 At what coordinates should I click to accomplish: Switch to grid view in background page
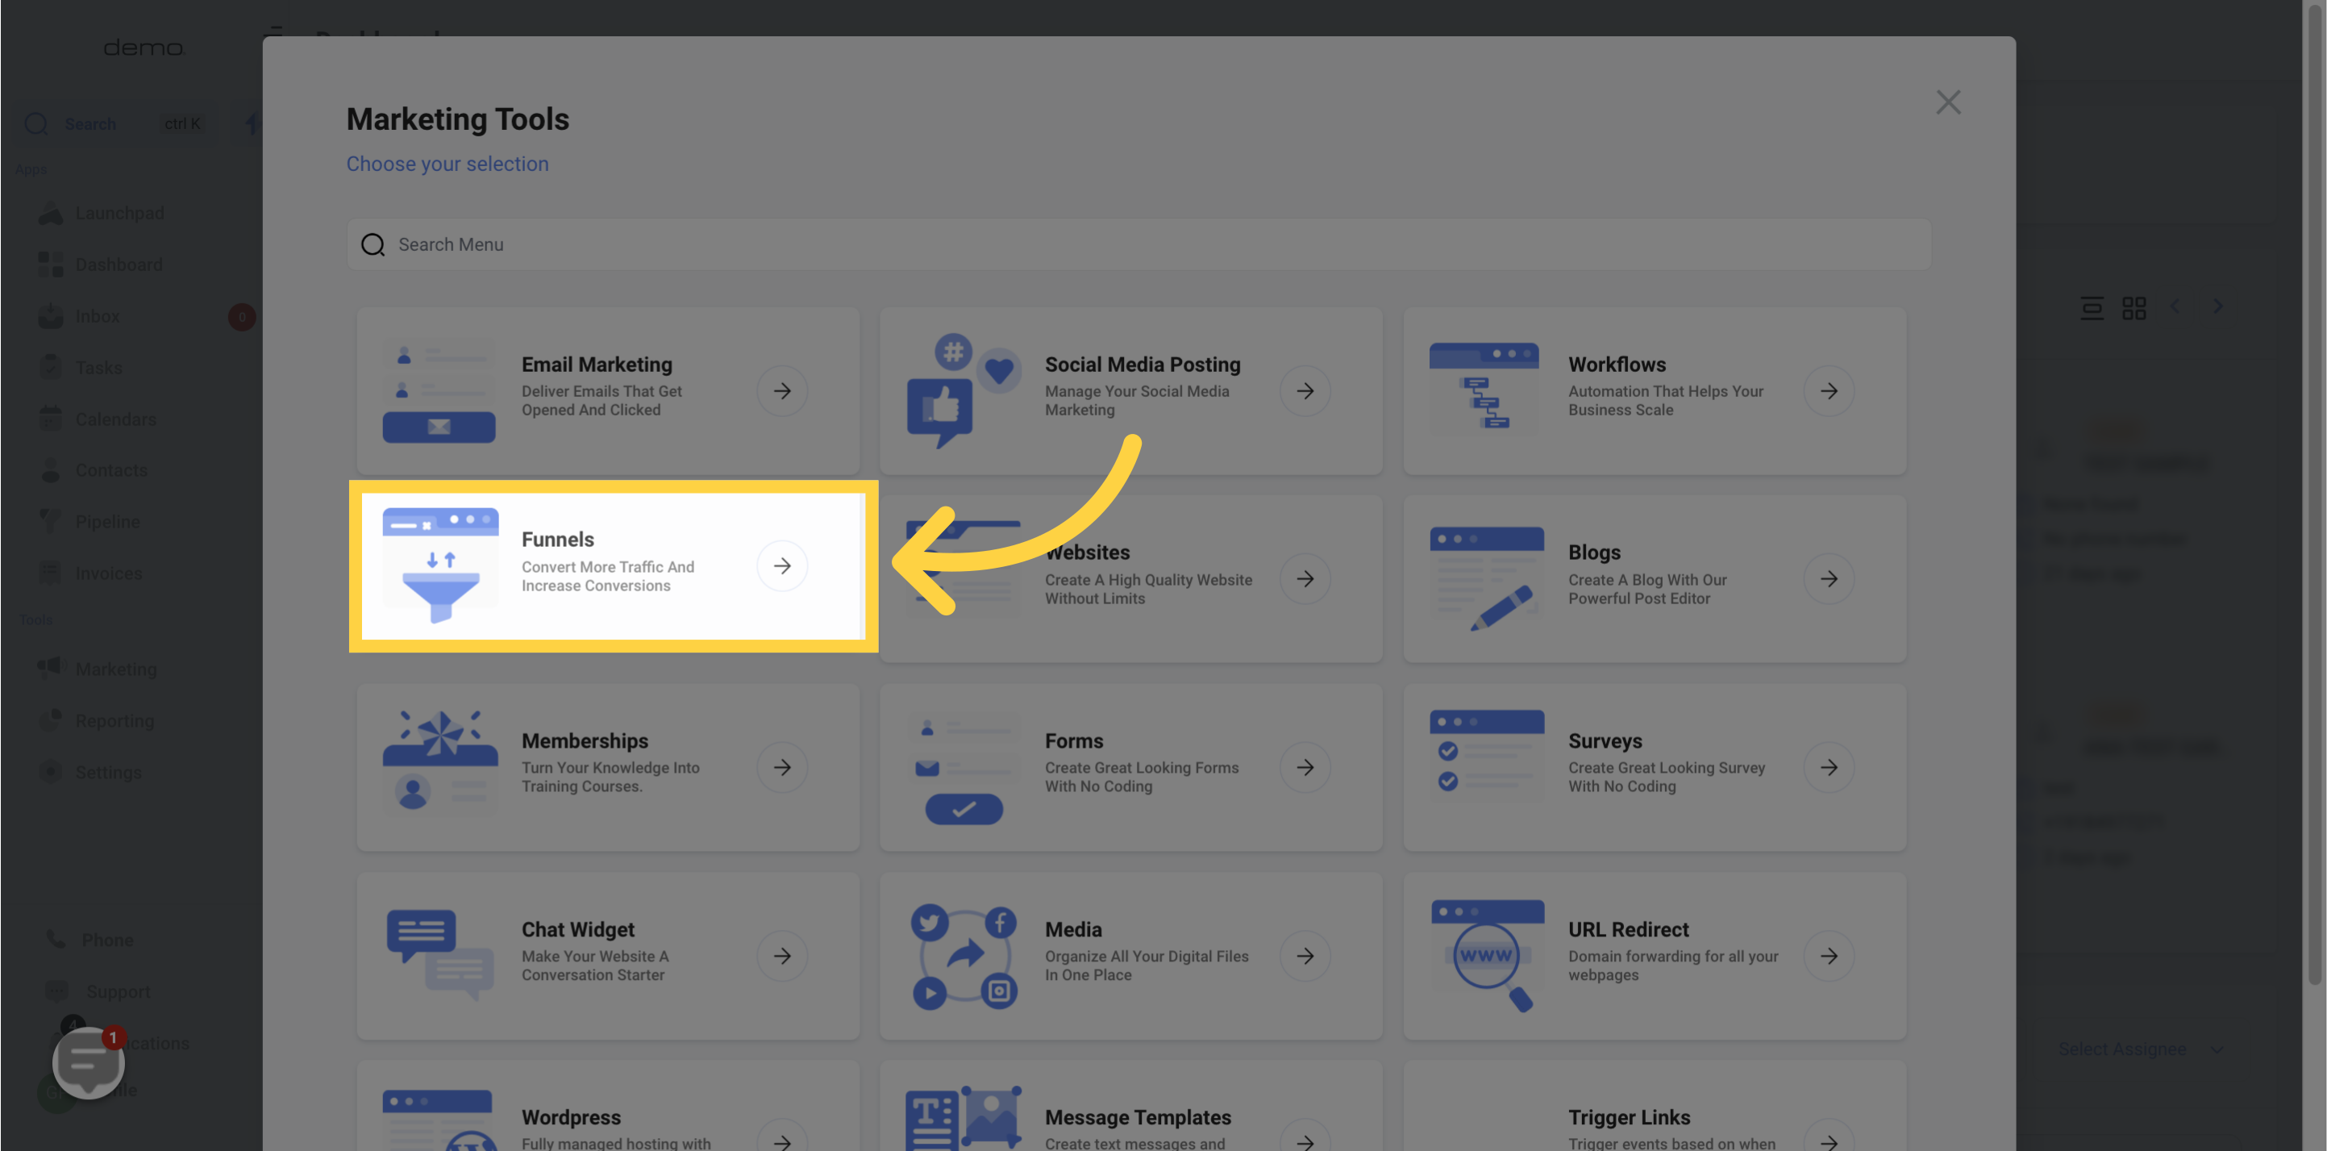[x=2133, y=308]
